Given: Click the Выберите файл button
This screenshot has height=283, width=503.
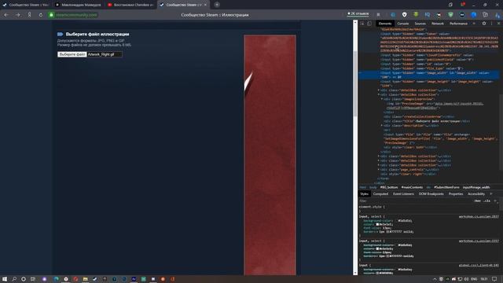Looking at the screenshot, I should point(72,54).
